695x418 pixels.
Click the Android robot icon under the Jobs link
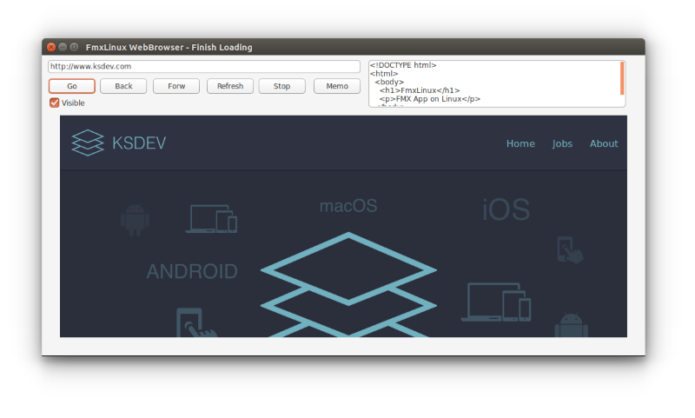(x=572, y=324)
